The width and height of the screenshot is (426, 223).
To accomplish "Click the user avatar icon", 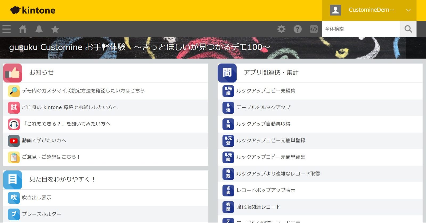I will click(335, 10).
